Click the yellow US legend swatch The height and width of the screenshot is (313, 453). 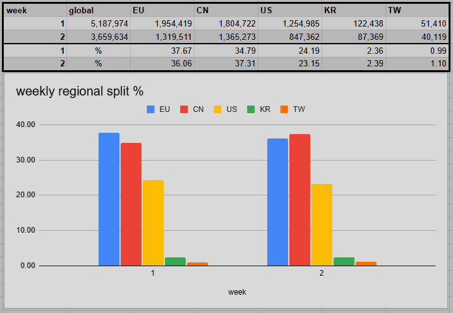tap(217, 109)
